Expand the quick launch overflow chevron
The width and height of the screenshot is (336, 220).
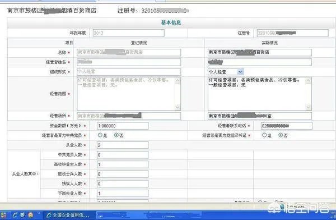coord(39,213)
